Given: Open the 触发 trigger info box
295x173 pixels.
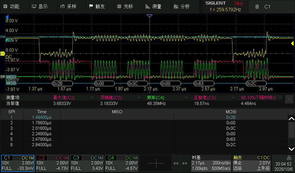Looking at the screenshot, I should pyautogui.click(x=251, y=163).
